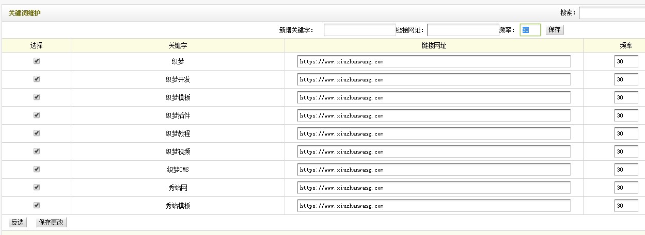Uncheck the checkbox for 织梦 keyword
The image size is (645, 235).
coord(37,61)
